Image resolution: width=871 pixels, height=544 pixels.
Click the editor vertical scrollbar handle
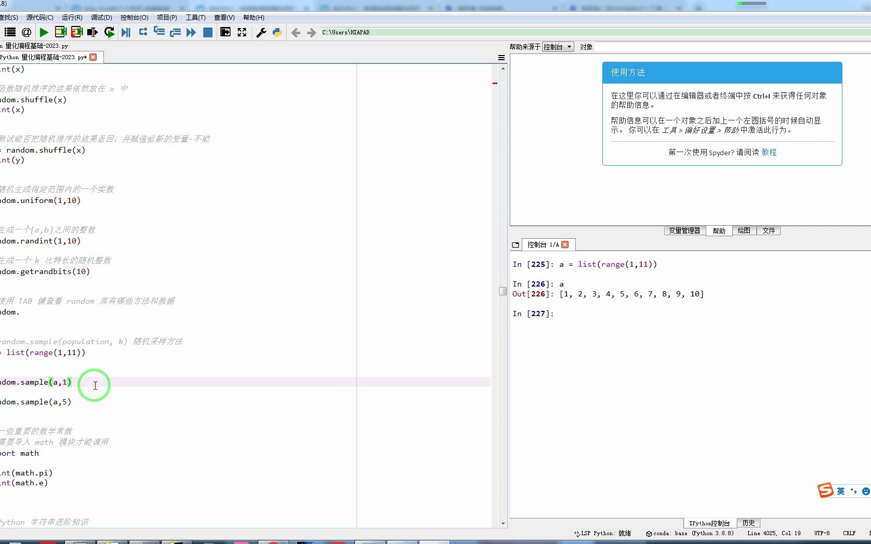503,291
